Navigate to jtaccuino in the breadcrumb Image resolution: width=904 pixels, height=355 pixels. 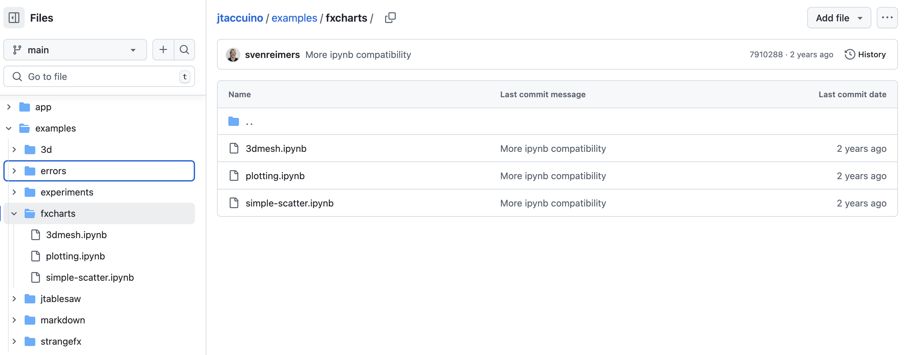click(240, 18)
